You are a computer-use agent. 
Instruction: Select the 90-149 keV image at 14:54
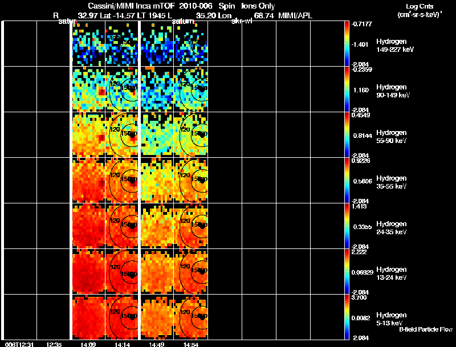coord(191,89)
